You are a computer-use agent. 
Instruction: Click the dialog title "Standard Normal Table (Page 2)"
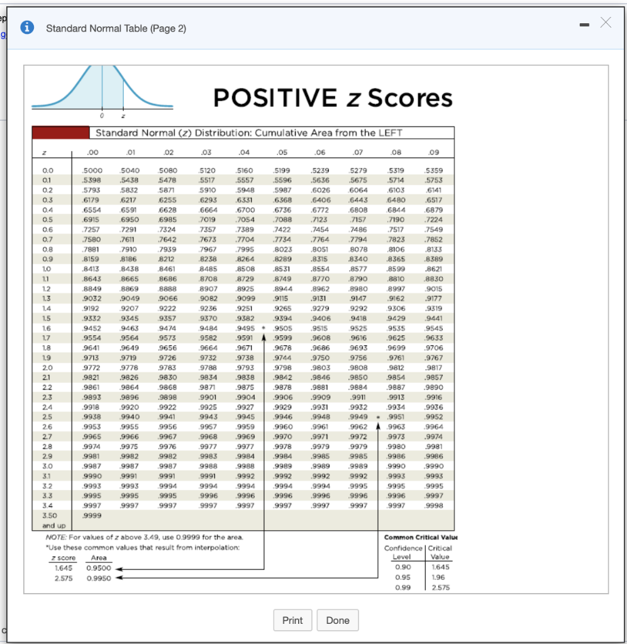(116, 28)
